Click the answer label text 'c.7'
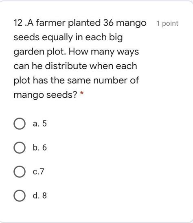 click(x=38, y=171)
